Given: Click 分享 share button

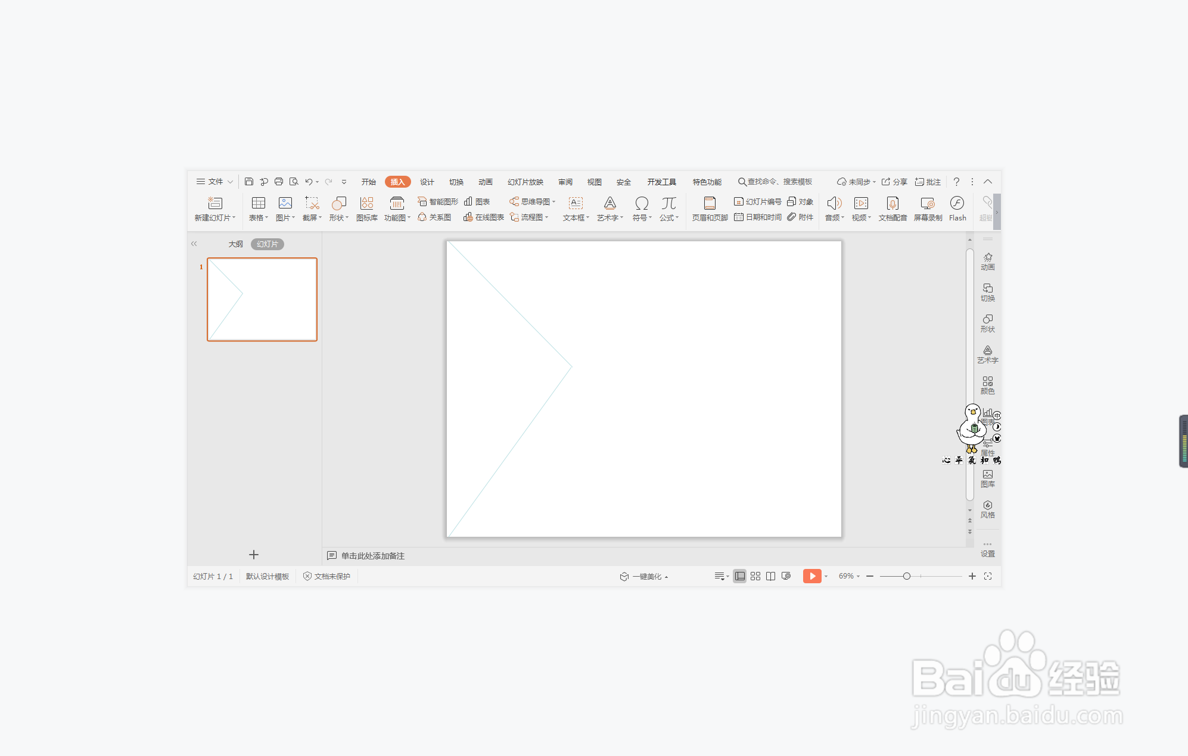Looking at the screenshot, I should pos(894,182).
